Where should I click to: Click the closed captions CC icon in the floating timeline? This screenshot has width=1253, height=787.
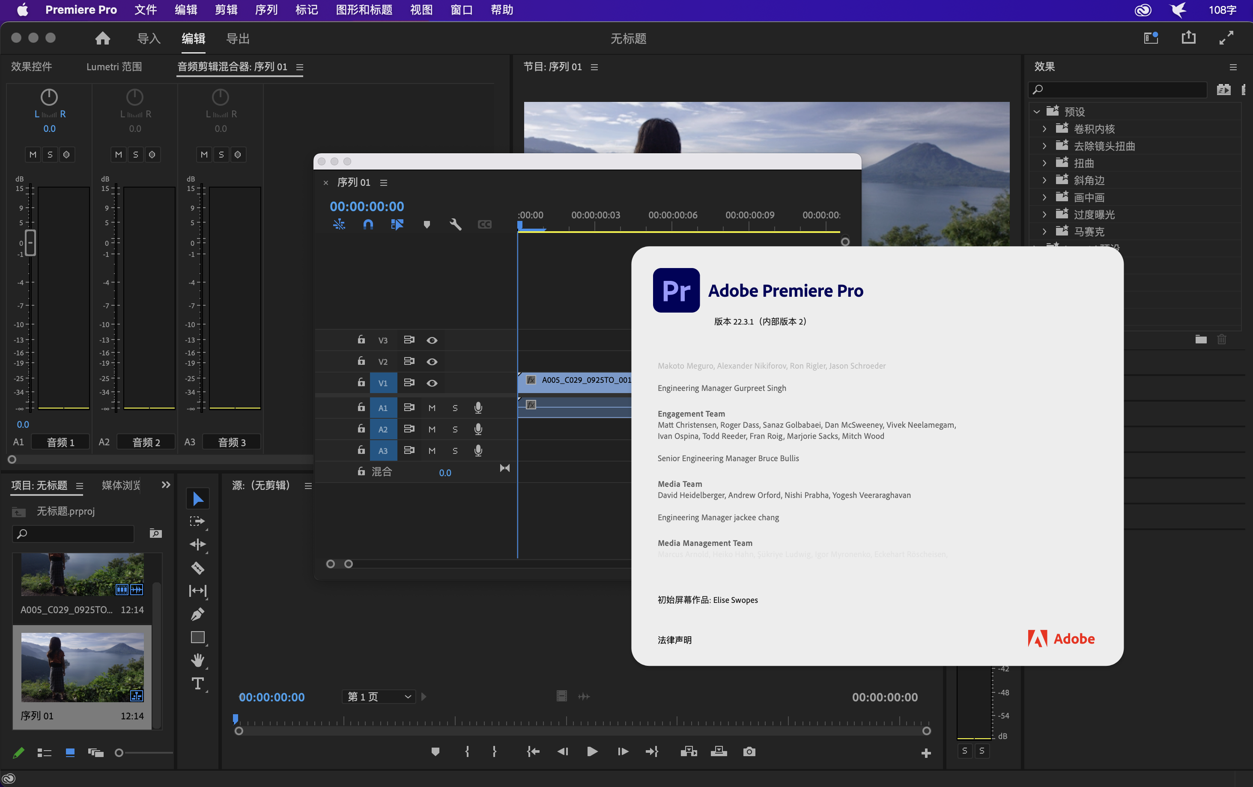point(484,224)
